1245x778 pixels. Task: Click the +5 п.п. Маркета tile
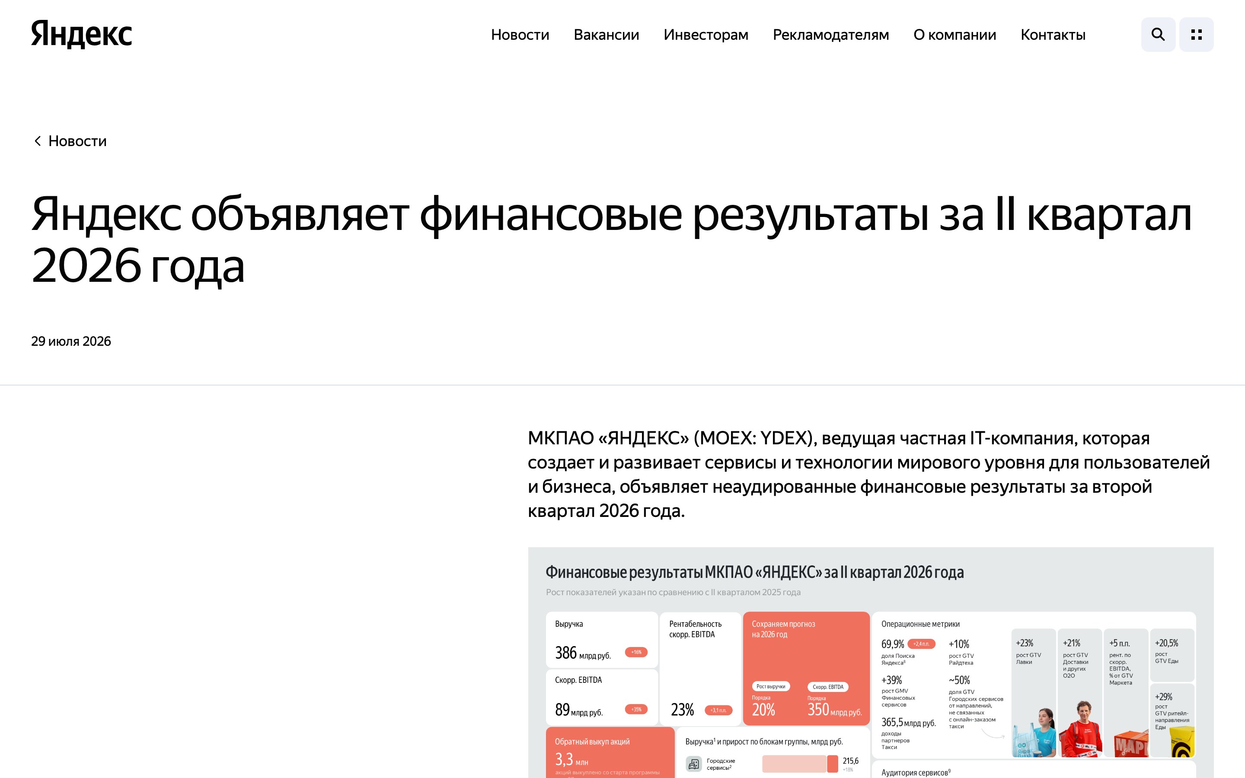1126,692
